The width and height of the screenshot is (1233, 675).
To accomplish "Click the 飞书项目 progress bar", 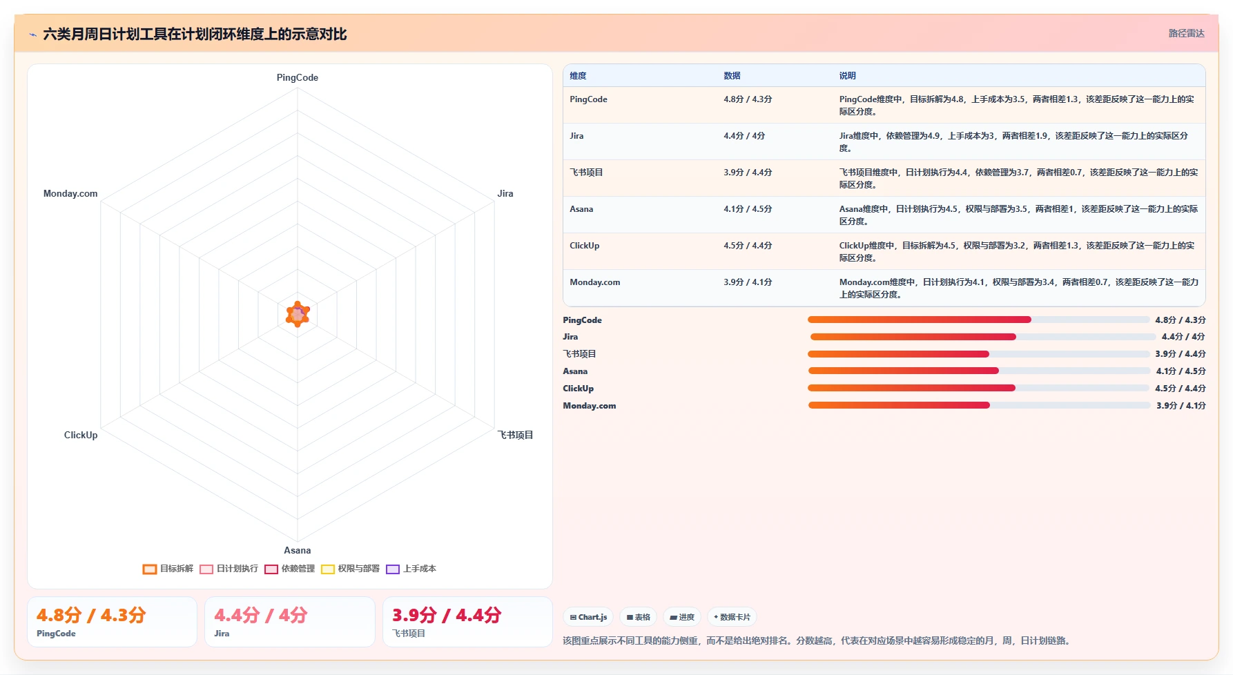I will pos(978,354).
